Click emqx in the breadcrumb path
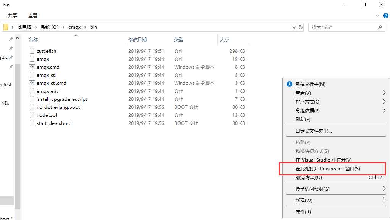Screen dimensions: 390x220 (74, 27)
